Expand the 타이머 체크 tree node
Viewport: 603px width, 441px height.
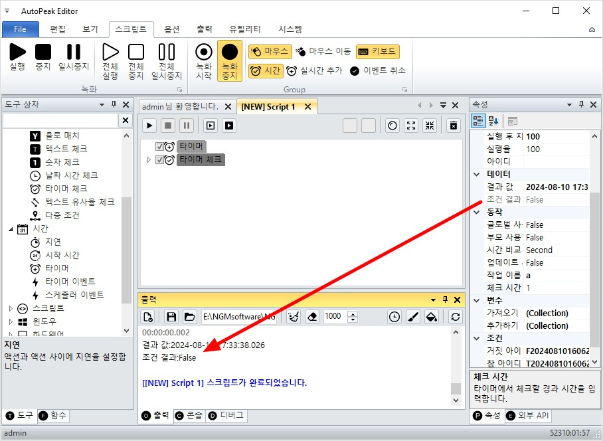(149, 159)
